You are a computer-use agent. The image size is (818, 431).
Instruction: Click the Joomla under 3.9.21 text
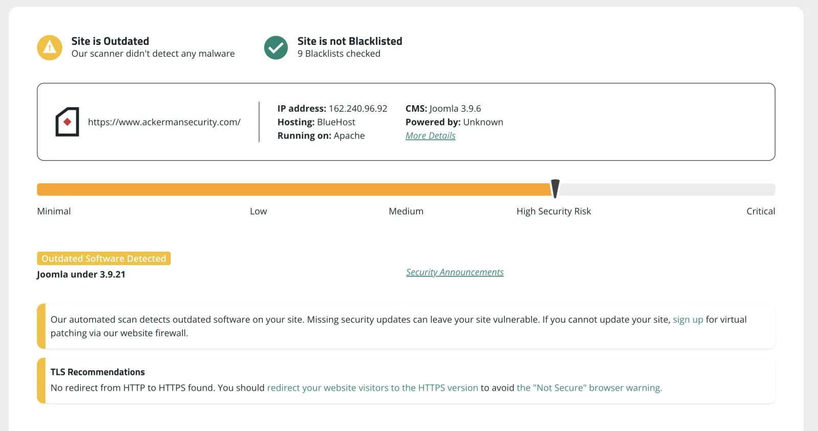pyautogui.click(x=81, y=274)
